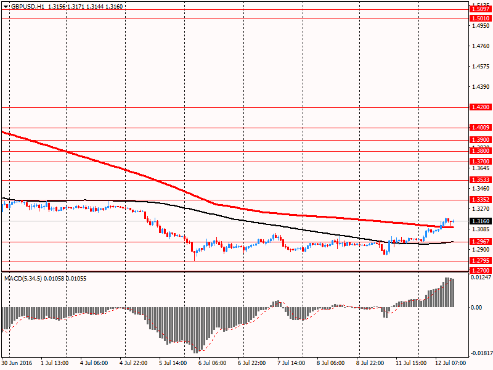Click the 1 Jul 13:00 time label
Screen dimensions: 493x370
(54, 363)
